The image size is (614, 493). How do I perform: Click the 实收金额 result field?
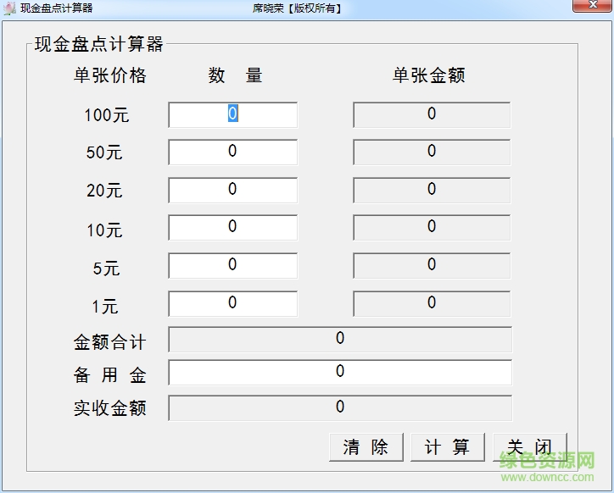coord(340,407)
